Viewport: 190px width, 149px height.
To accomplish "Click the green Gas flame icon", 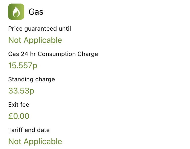I will tap(16, 12).
